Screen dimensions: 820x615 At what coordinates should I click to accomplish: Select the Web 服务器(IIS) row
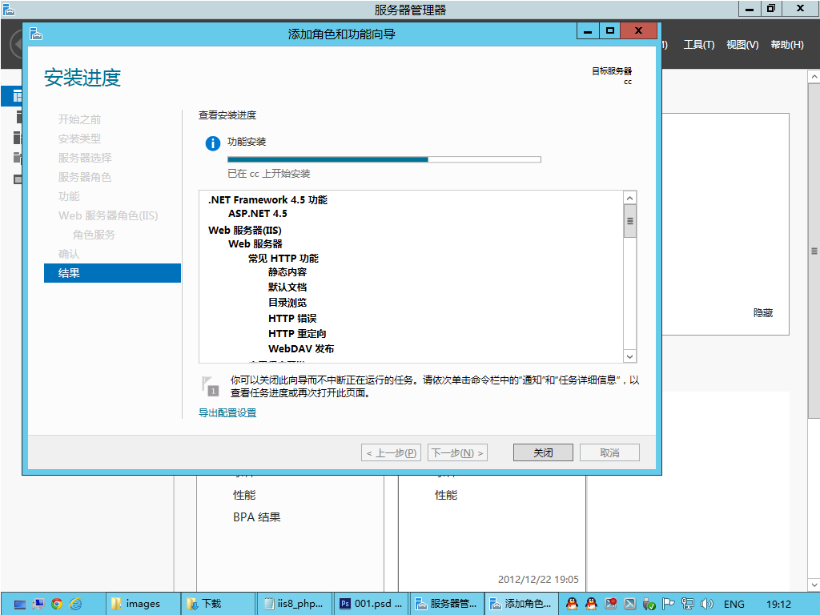245,230
